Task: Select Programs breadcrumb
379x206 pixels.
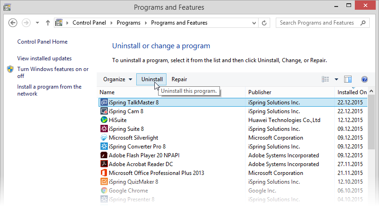Action: click(x=128, y=23)
